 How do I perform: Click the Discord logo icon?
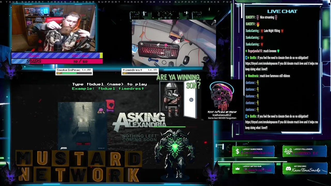[x=288, y=169]
